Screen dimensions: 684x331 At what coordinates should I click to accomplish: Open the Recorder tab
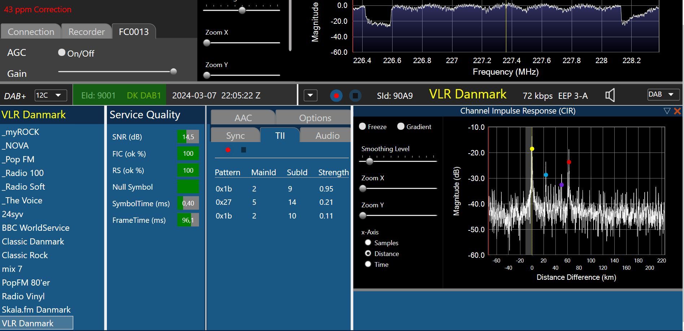click(86, 32)
